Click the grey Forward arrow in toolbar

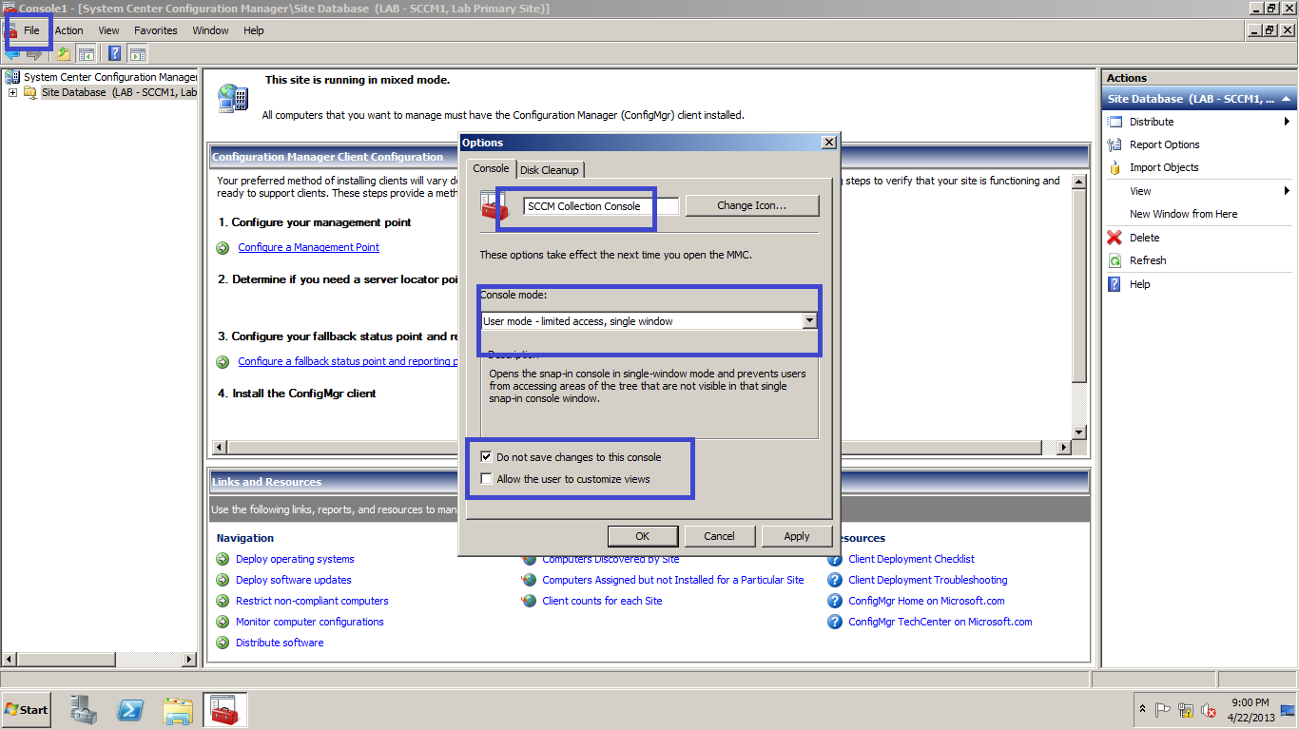pyautogui.click(x=34, y=53)
